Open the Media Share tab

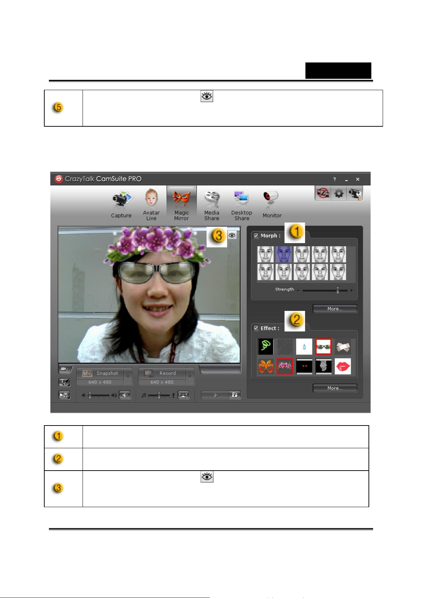tap(212, 205)
